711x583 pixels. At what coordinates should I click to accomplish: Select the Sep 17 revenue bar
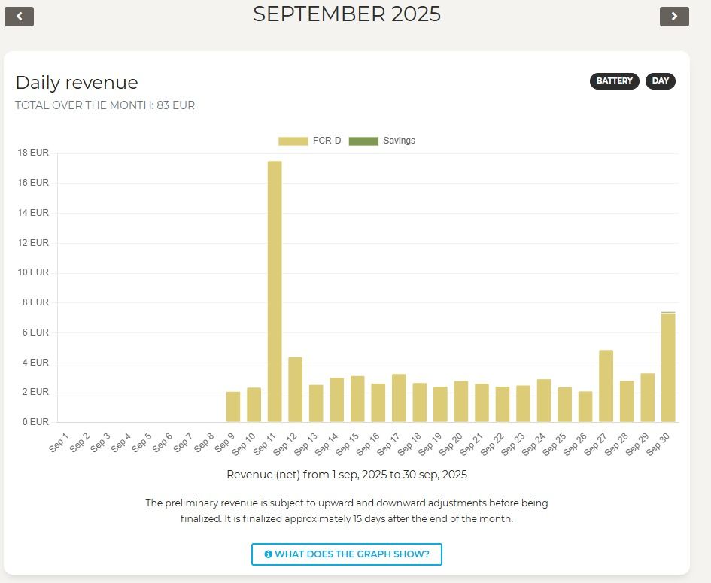399,398
